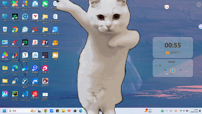Click the pause button in music widget

[x=173, y=71]
